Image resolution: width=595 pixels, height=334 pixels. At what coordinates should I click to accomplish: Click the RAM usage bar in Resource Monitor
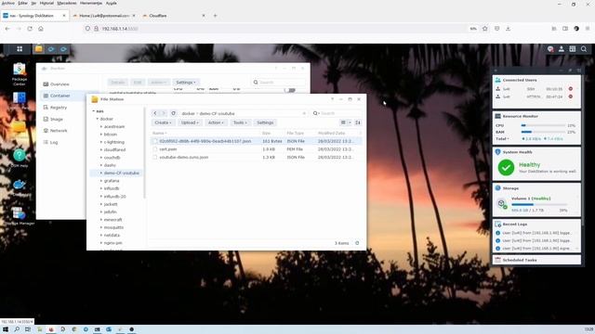click(543, 132)
